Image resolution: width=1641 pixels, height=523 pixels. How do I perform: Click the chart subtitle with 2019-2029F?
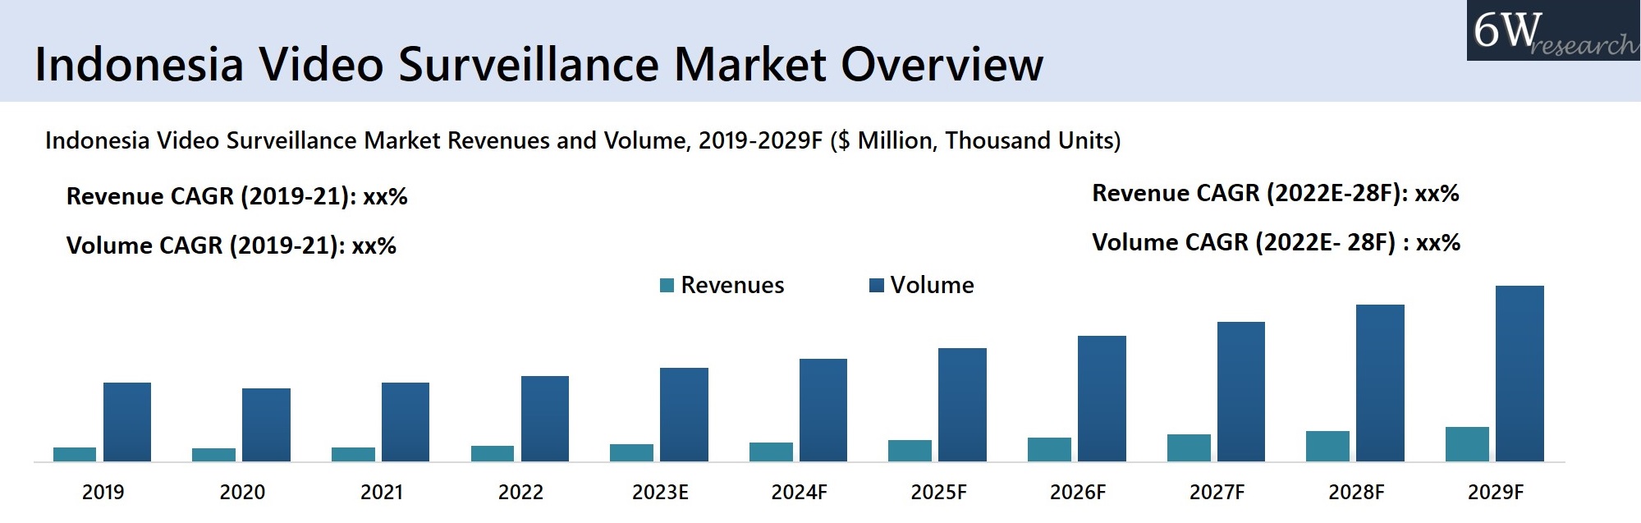[583, 140]
